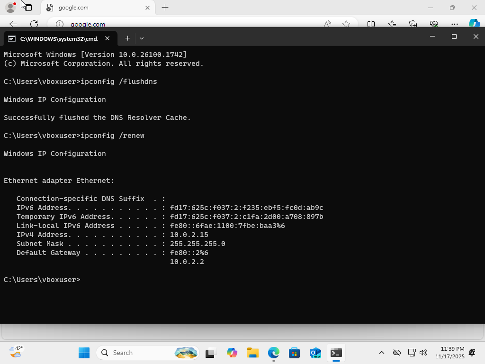
Task: Open the Edge Settings and more menu
Action: (455, 24)
